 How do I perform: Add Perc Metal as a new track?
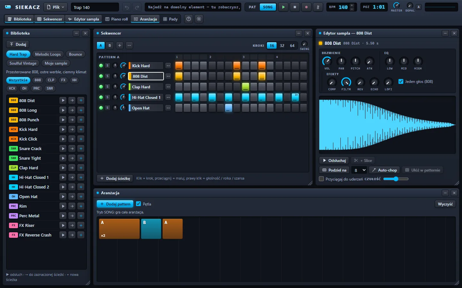(81, 216)
